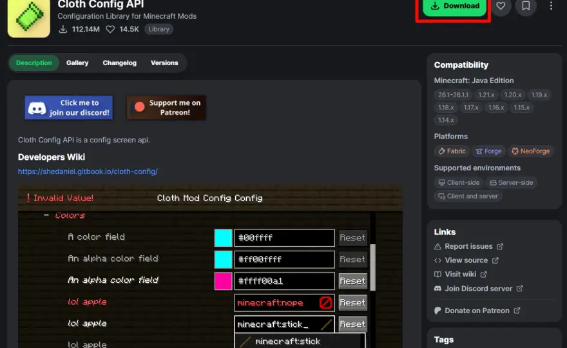Click the heart icon next to 14.5K
The width and height of the screenshot is (567, 348).
(110, 29)
